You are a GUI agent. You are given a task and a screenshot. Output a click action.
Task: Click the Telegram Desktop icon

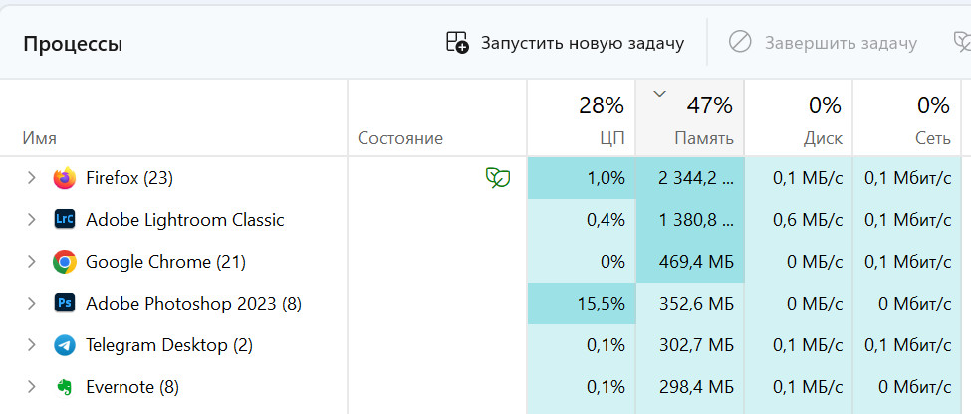tap(65, 345)
